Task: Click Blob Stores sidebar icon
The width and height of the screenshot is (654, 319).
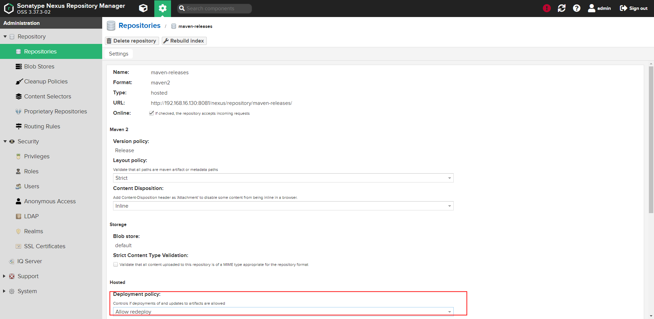Action: (19, 66)
